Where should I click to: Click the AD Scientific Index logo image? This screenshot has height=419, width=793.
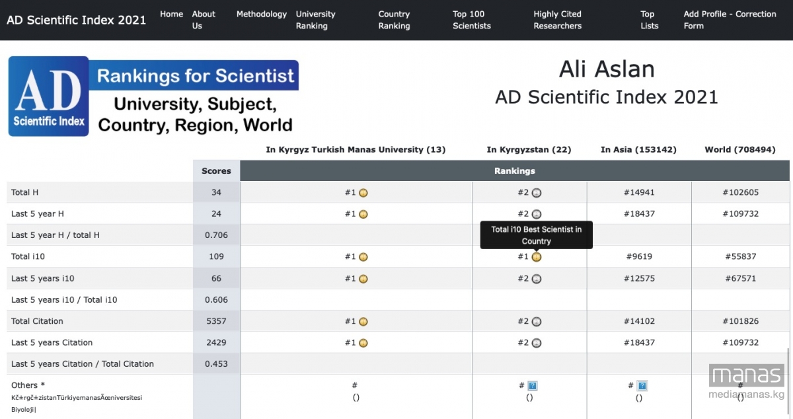click(x=153, y=96)
